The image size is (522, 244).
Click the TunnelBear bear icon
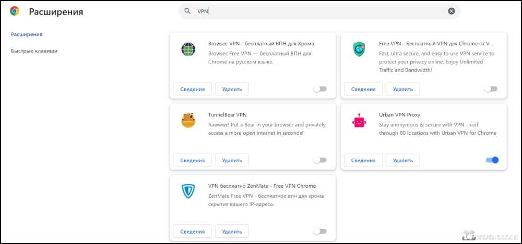(x=188, y=121)
